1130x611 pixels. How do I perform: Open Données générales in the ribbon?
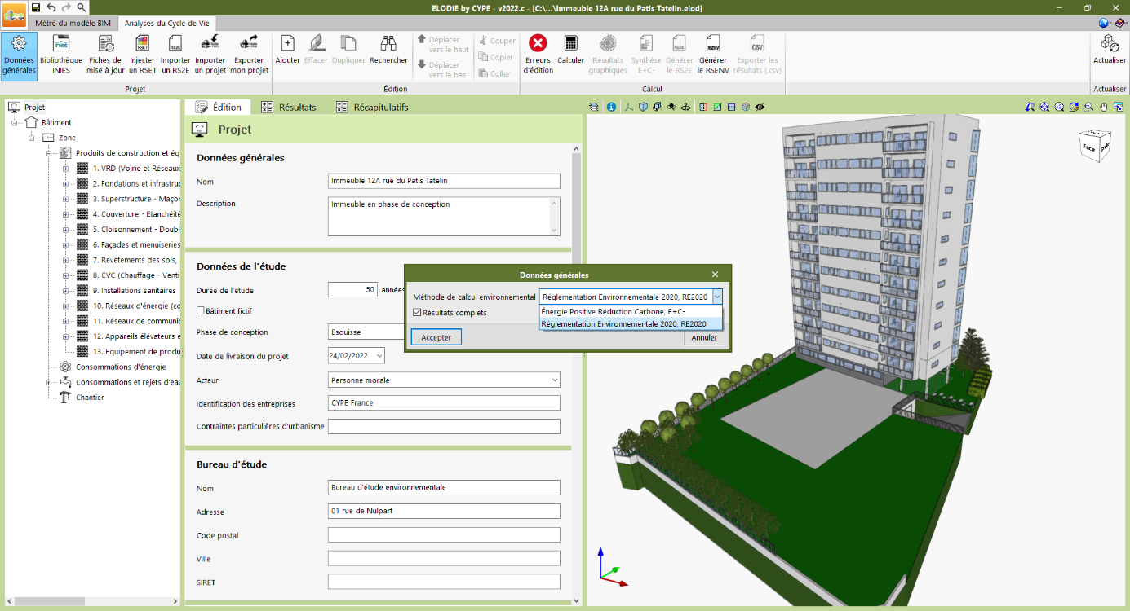pos(20,55)
